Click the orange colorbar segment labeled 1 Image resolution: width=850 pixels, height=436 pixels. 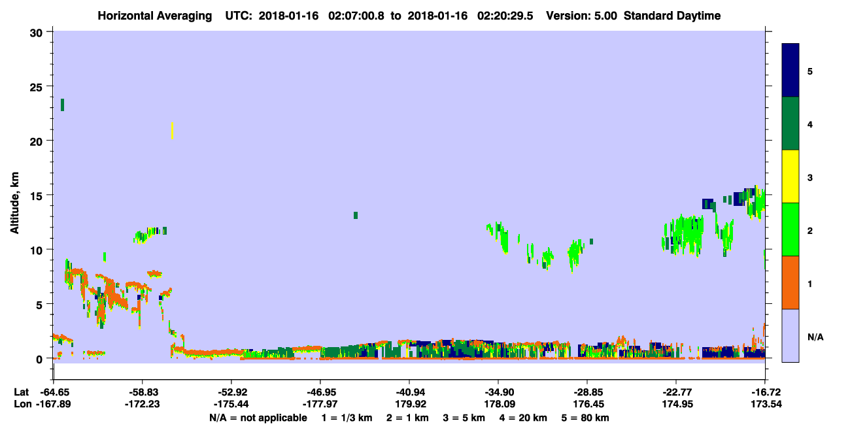click(790, 282)
